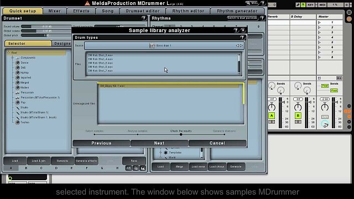The width and height of the screenshot is (354, 199).
Task: Click the Files list scrollbar
Action: pyautogui.click(x=239, y=64)
